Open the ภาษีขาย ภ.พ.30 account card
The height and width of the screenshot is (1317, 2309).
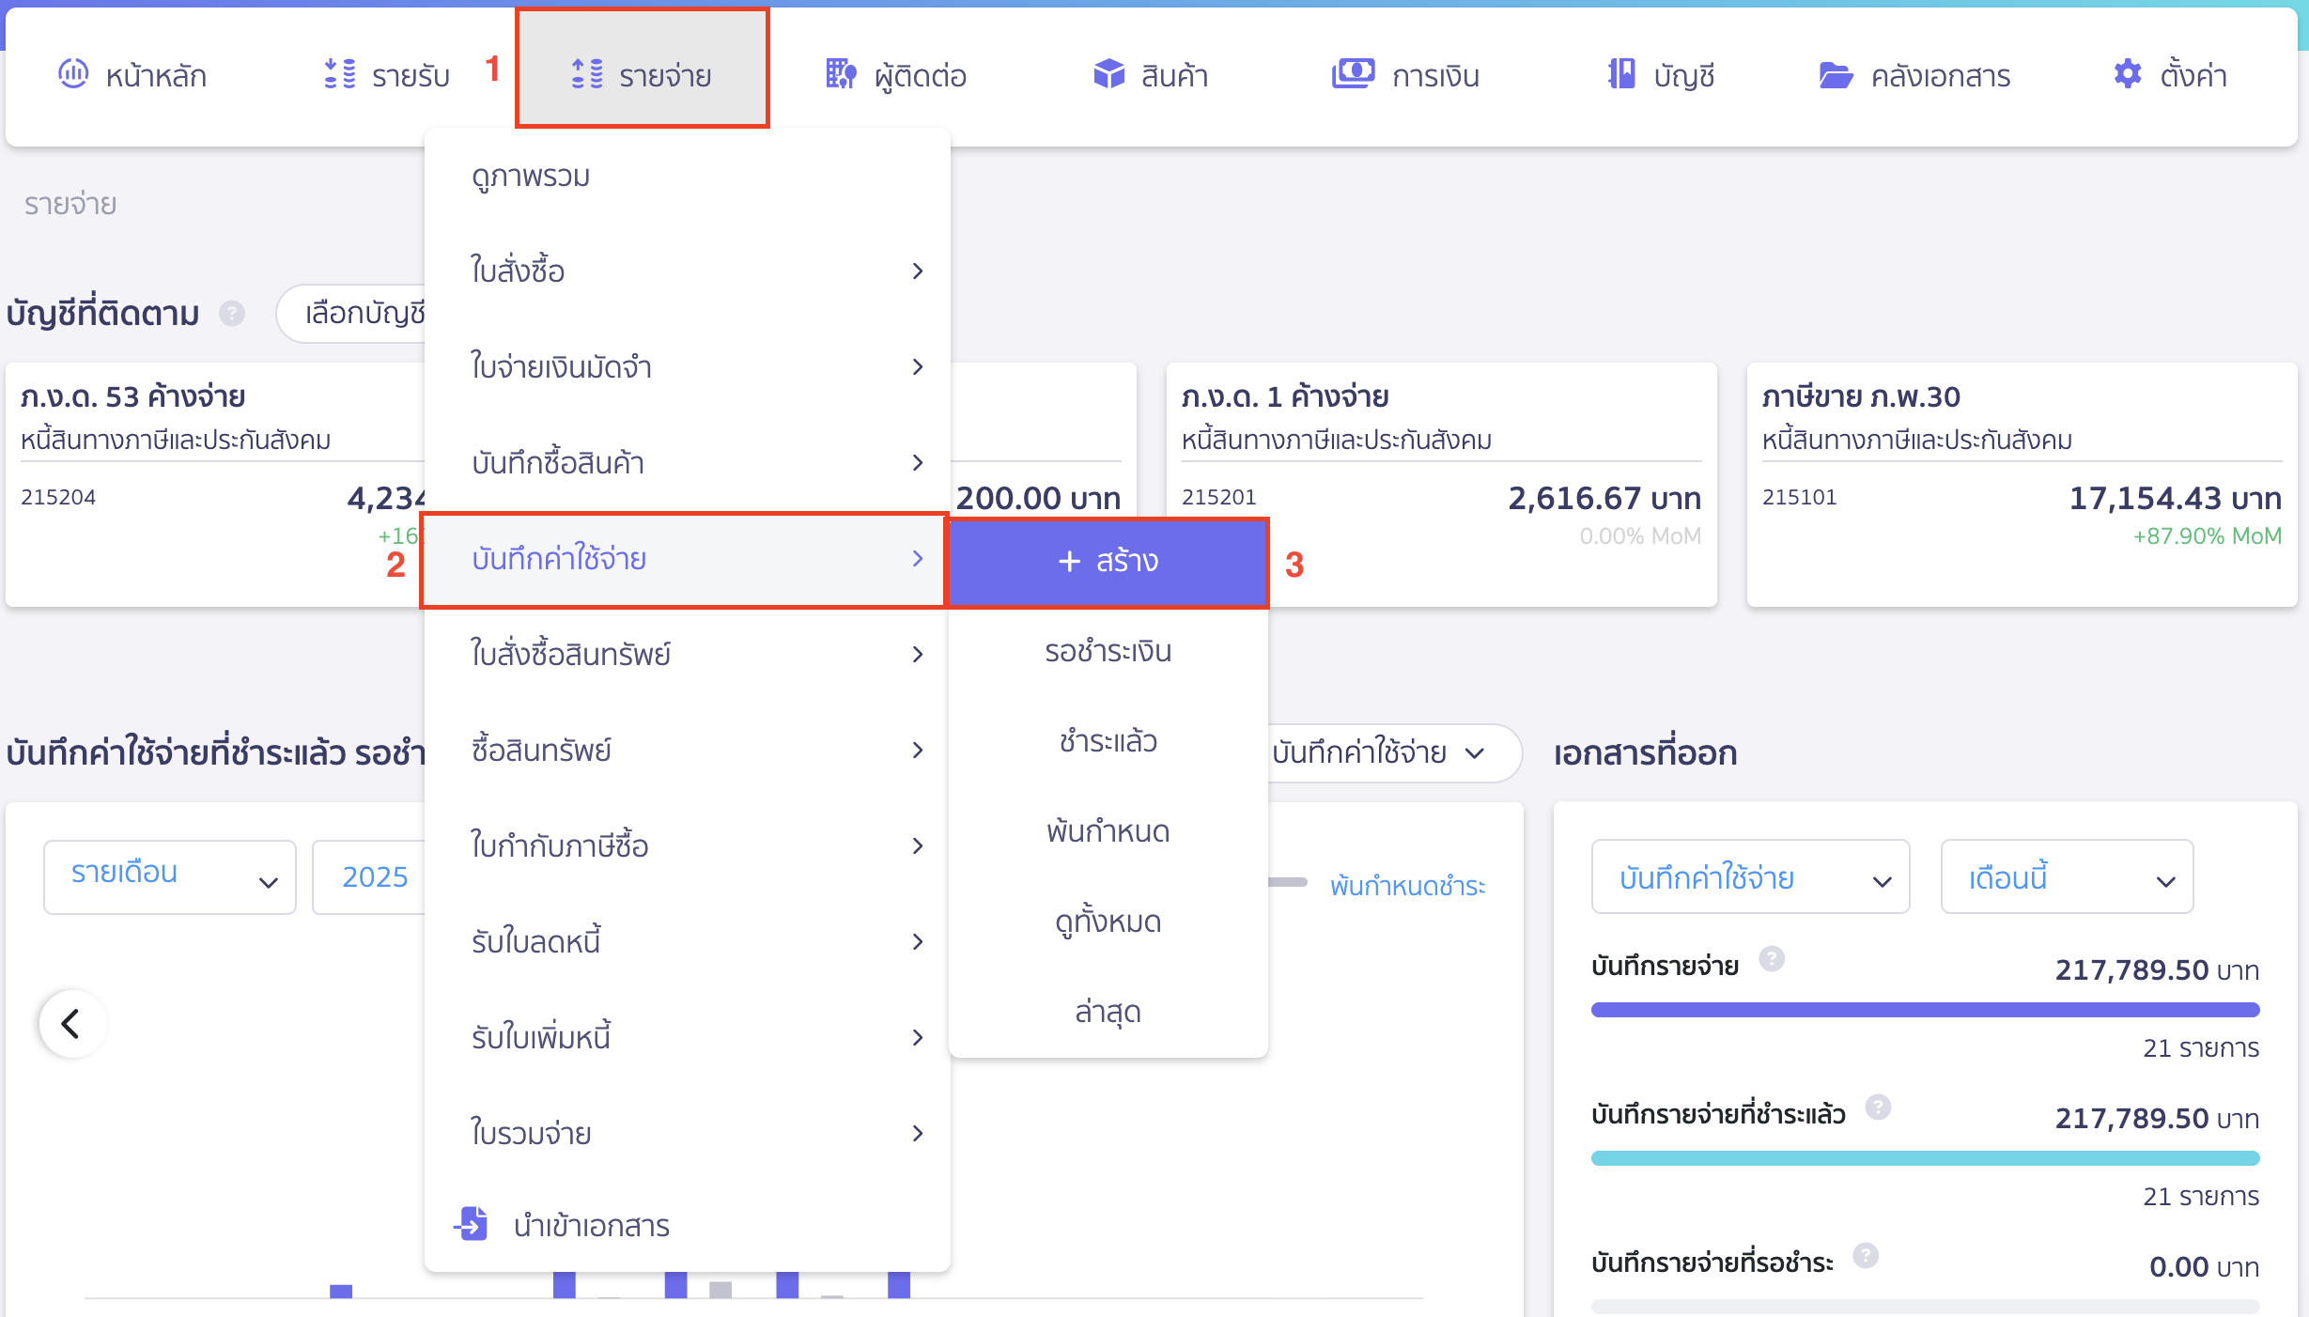tap(2022, 485)
